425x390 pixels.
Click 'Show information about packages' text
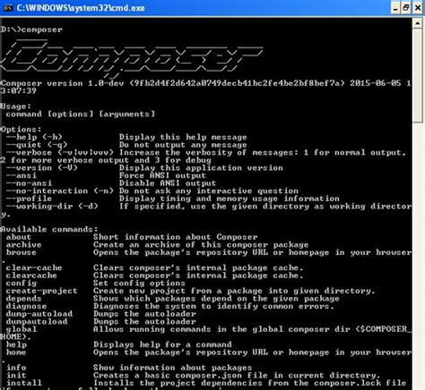coord(172,368)
